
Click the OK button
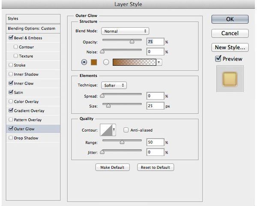(x=230, y=19)
